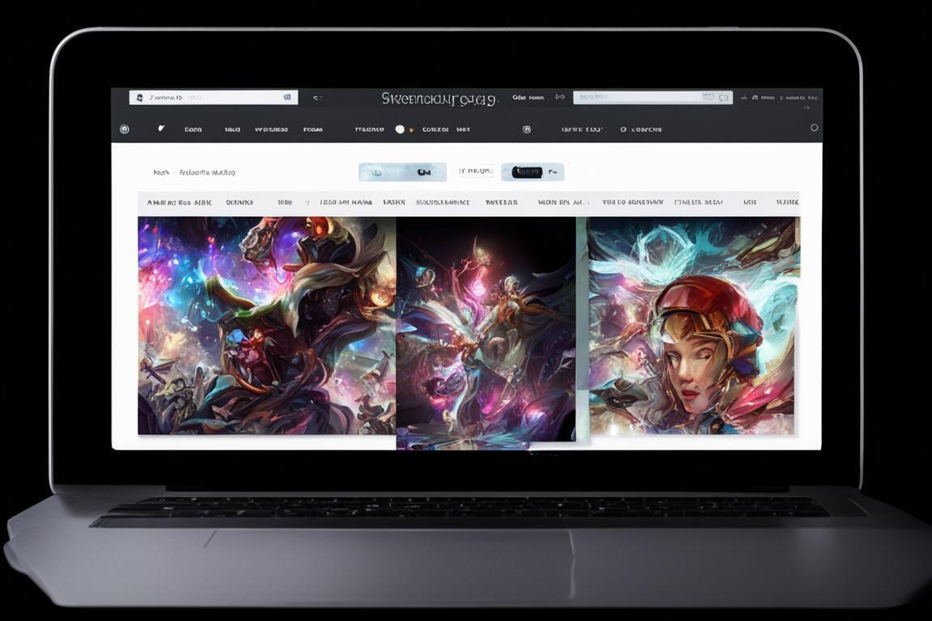The width and height of the screenshot is (932, 621).
Task: Select the first tab in the gray tab strip
Action: (179, 203)
